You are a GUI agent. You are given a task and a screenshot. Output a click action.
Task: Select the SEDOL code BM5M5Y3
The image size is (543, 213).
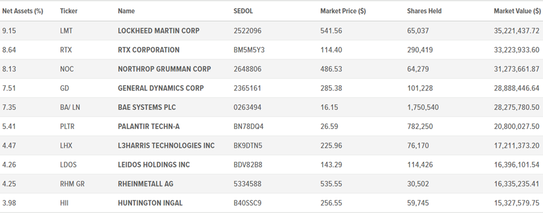pos(249,50)
